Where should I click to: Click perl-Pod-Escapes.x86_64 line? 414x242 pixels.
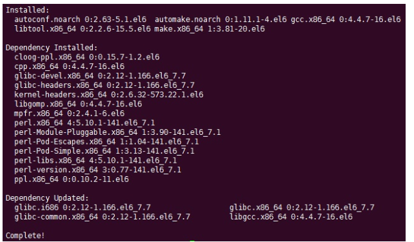tap(106, 141)
